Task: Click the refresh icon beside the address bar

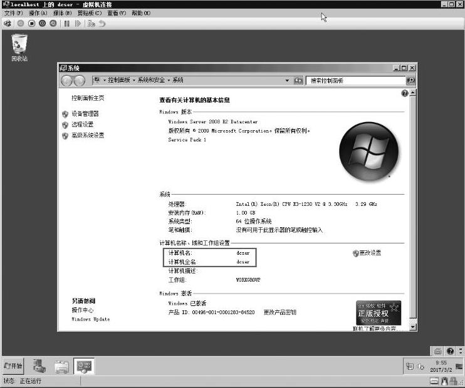Action: 298,81
